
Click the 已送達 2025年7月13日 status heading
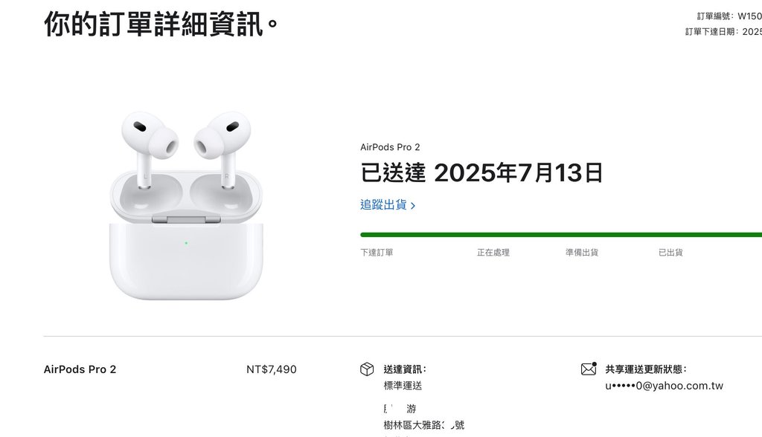pos(481,173)
